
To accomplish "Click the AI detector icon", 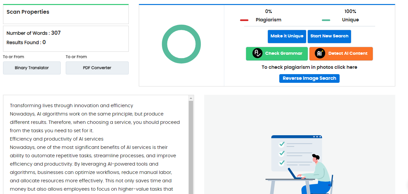I will [x=320, y=53].
